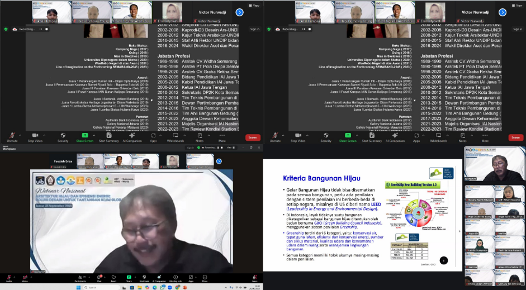526x290 pixels.
Task: Click the React heart icon
Action: (x=113, y=277)
